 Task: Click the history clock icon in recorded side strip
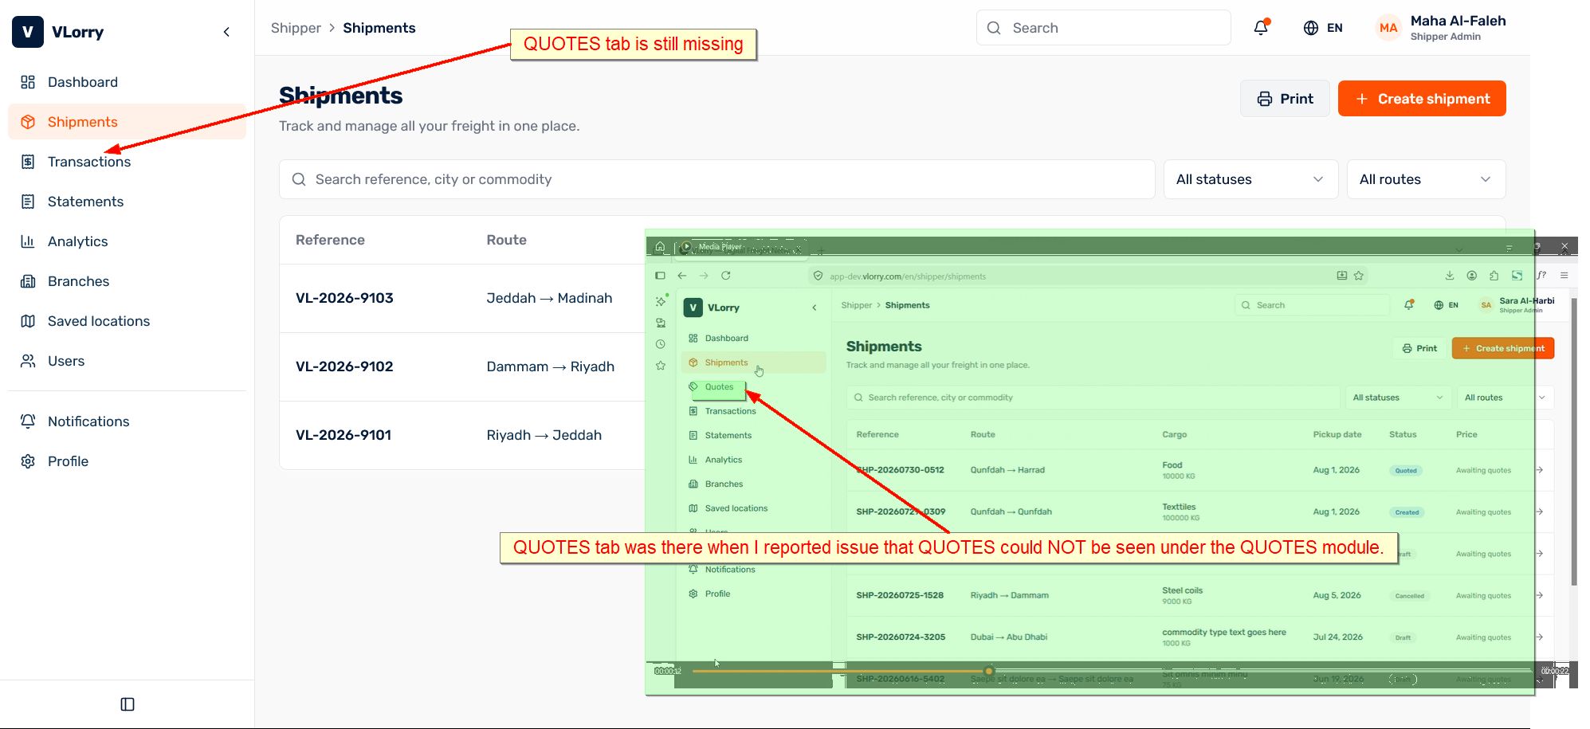click(661, 344)
